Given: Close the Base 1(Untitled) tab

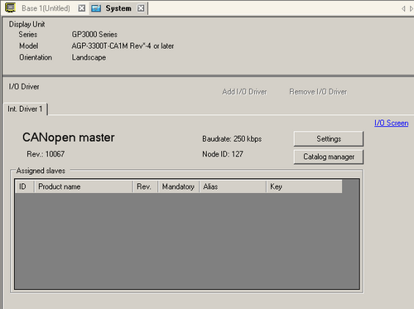Looking at the screenshot, I should pos(81,8).
